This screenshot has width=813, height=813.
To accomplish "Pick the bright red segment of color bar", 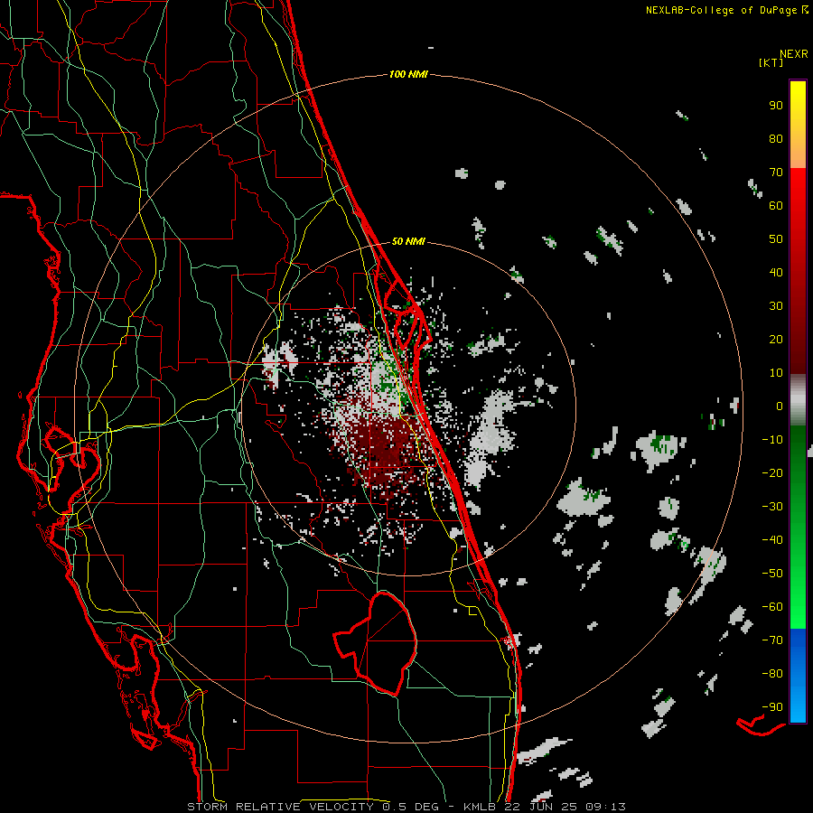I will [798, 208].
